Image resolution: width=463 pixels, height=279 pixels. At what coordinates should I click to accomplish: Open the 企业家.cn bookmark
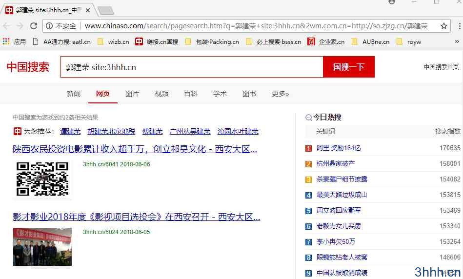(326, 41)
